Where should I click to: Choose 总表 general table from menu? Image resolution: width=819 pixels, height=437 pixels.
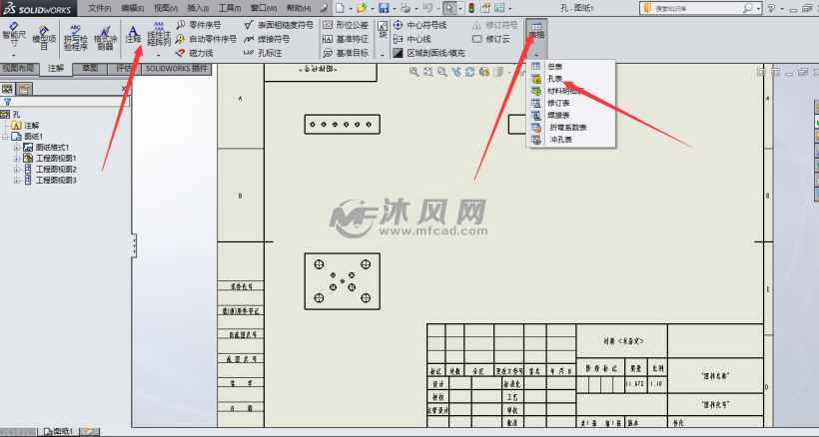coord(571,66)
